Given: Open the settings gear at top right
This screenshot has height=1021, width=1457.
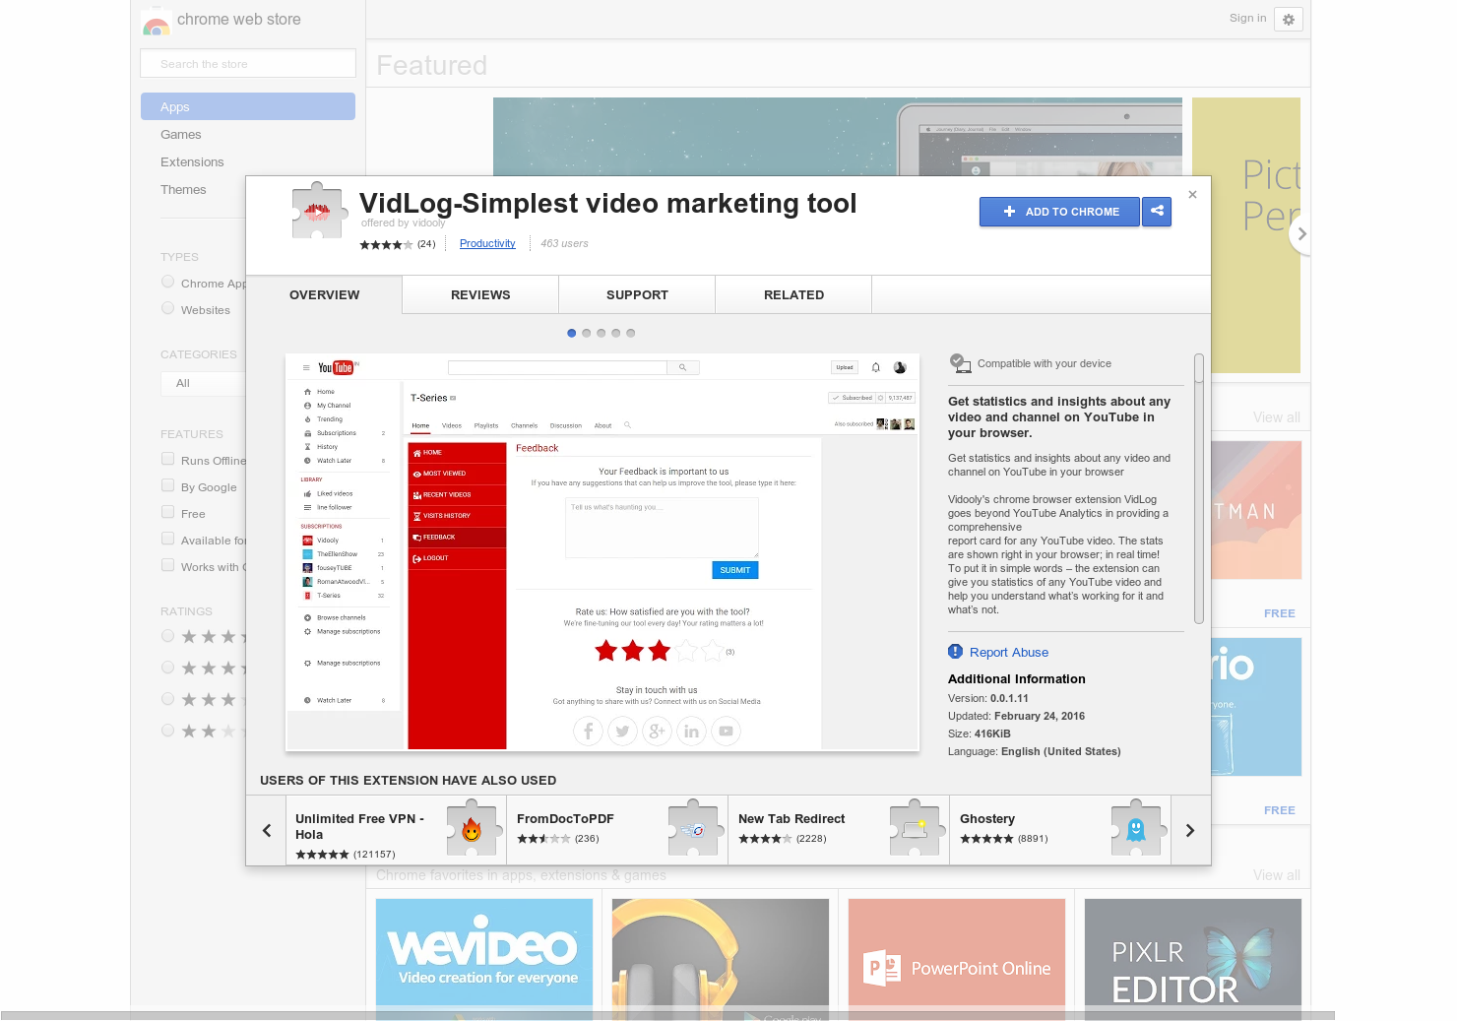Looking at the screenshot, I should click(x=1288, y=19).
